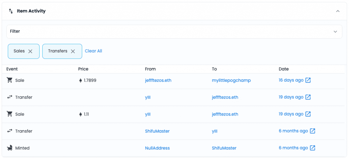The height and width of the screenshot is (159, 349).
Task: Click the Ethereum icon beside 1.7899
Action: [x=80, y=81]
